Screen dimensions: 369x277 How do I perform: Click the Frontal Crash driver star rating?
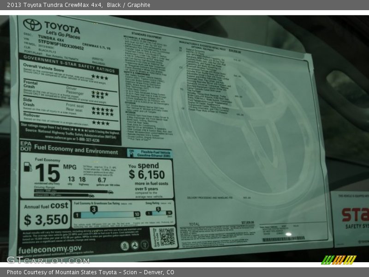tap(100, 94)
